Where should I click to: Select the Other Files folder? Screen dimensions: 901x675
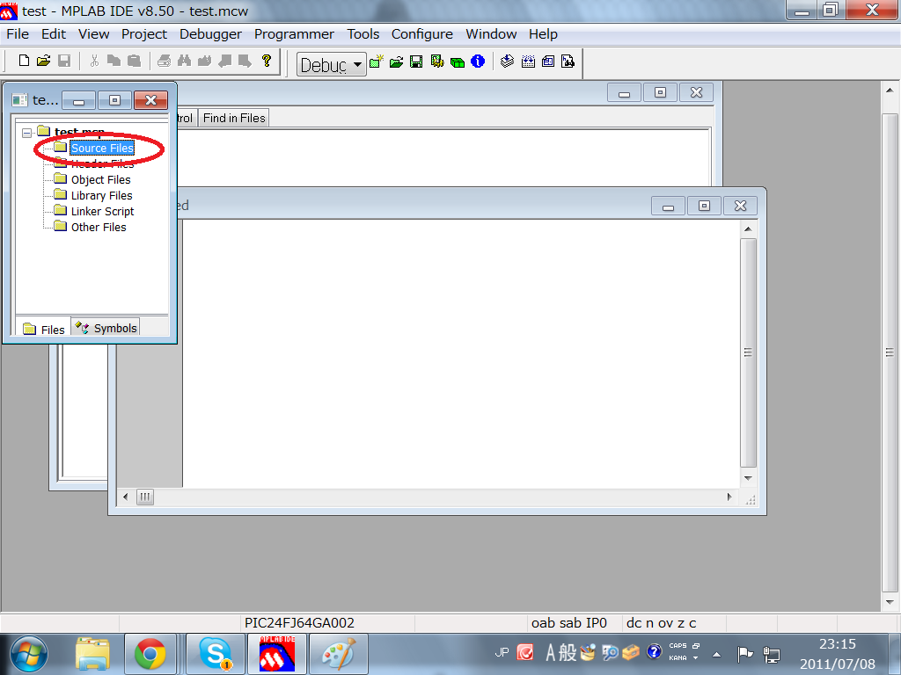coord(99,228)
